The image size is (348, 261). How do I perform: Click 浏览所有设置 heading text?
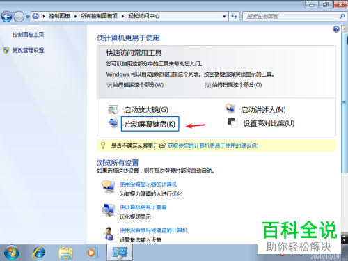[x=118, y=163]
